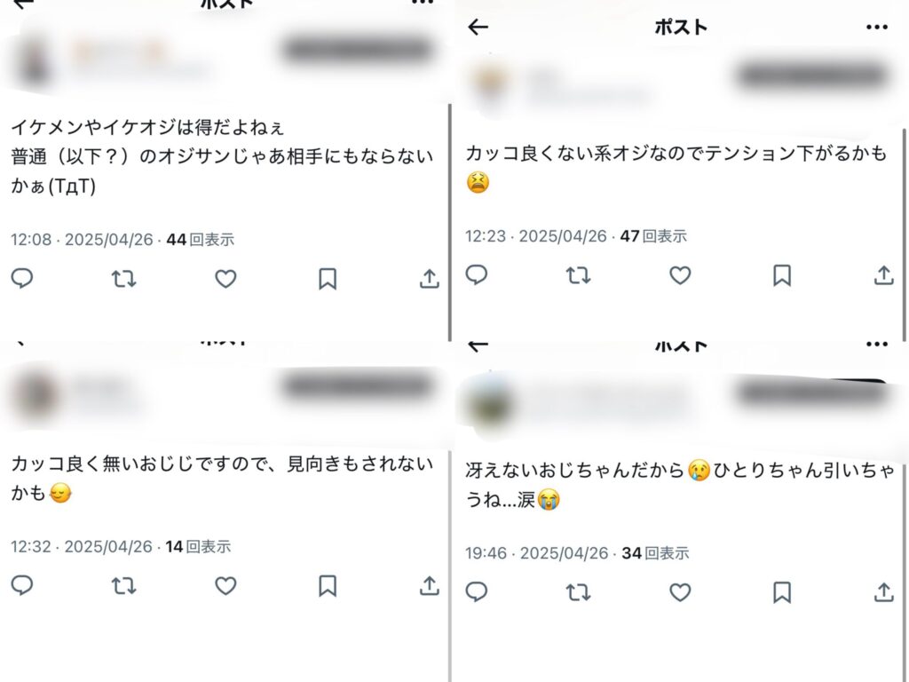Open the 34回表示 view count link

(655, 553)
